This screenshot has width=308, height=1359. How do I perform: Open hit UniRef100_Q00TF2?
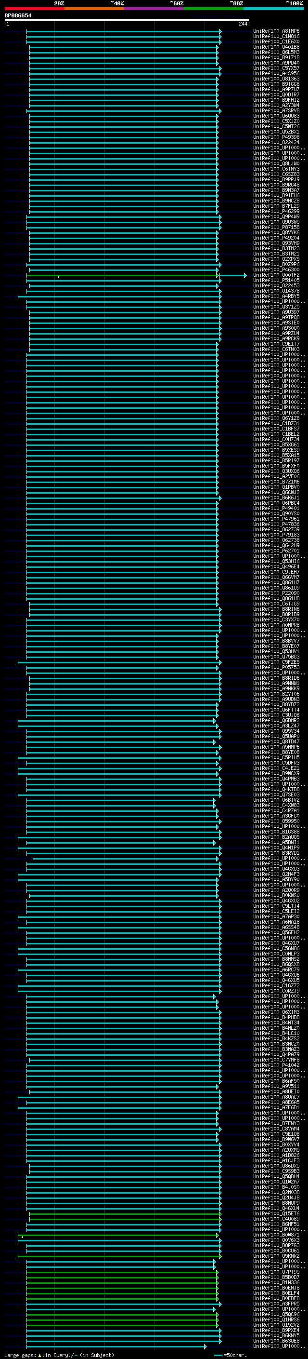[276, 275]
